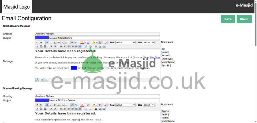257x123 pixels.
Task: Click the green Save button
Action: 228,19
